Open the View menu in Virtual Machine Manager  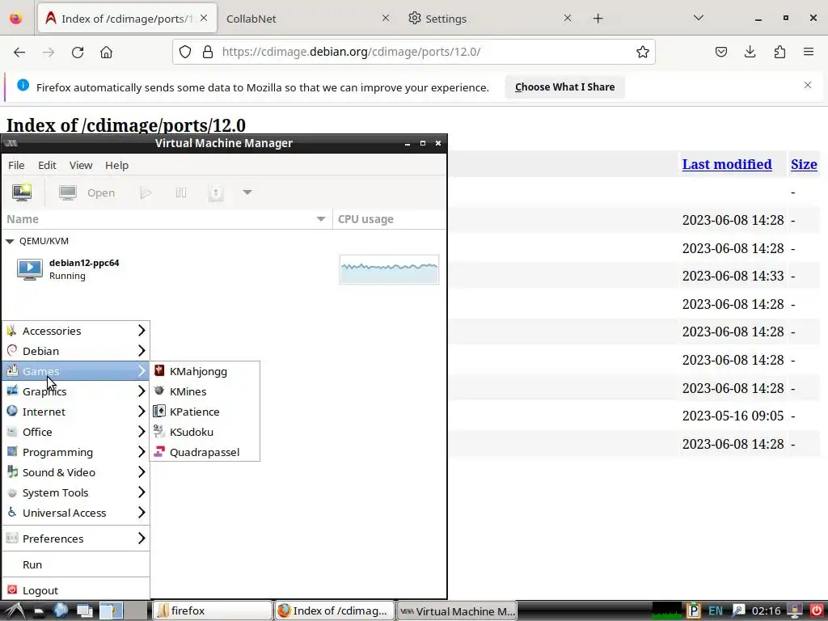point(81,165)
